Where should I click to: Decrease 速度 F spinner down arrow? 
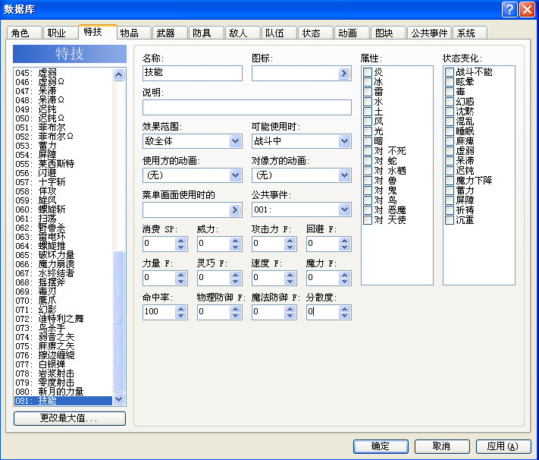point(290,281)
